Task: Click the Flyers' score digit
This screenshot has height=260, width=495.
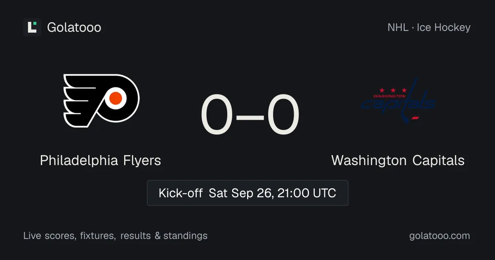Action: 218,115
